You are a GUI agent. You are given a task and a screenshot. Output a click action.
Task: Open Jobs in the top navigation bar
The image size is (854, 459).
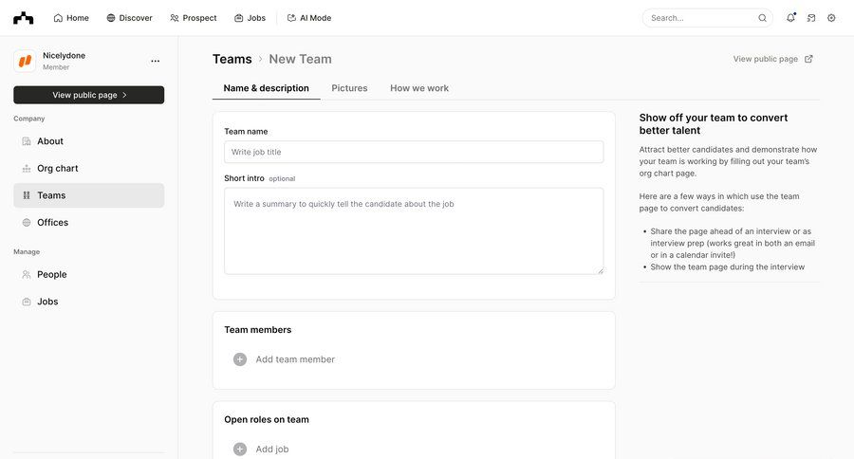point(250,18)
